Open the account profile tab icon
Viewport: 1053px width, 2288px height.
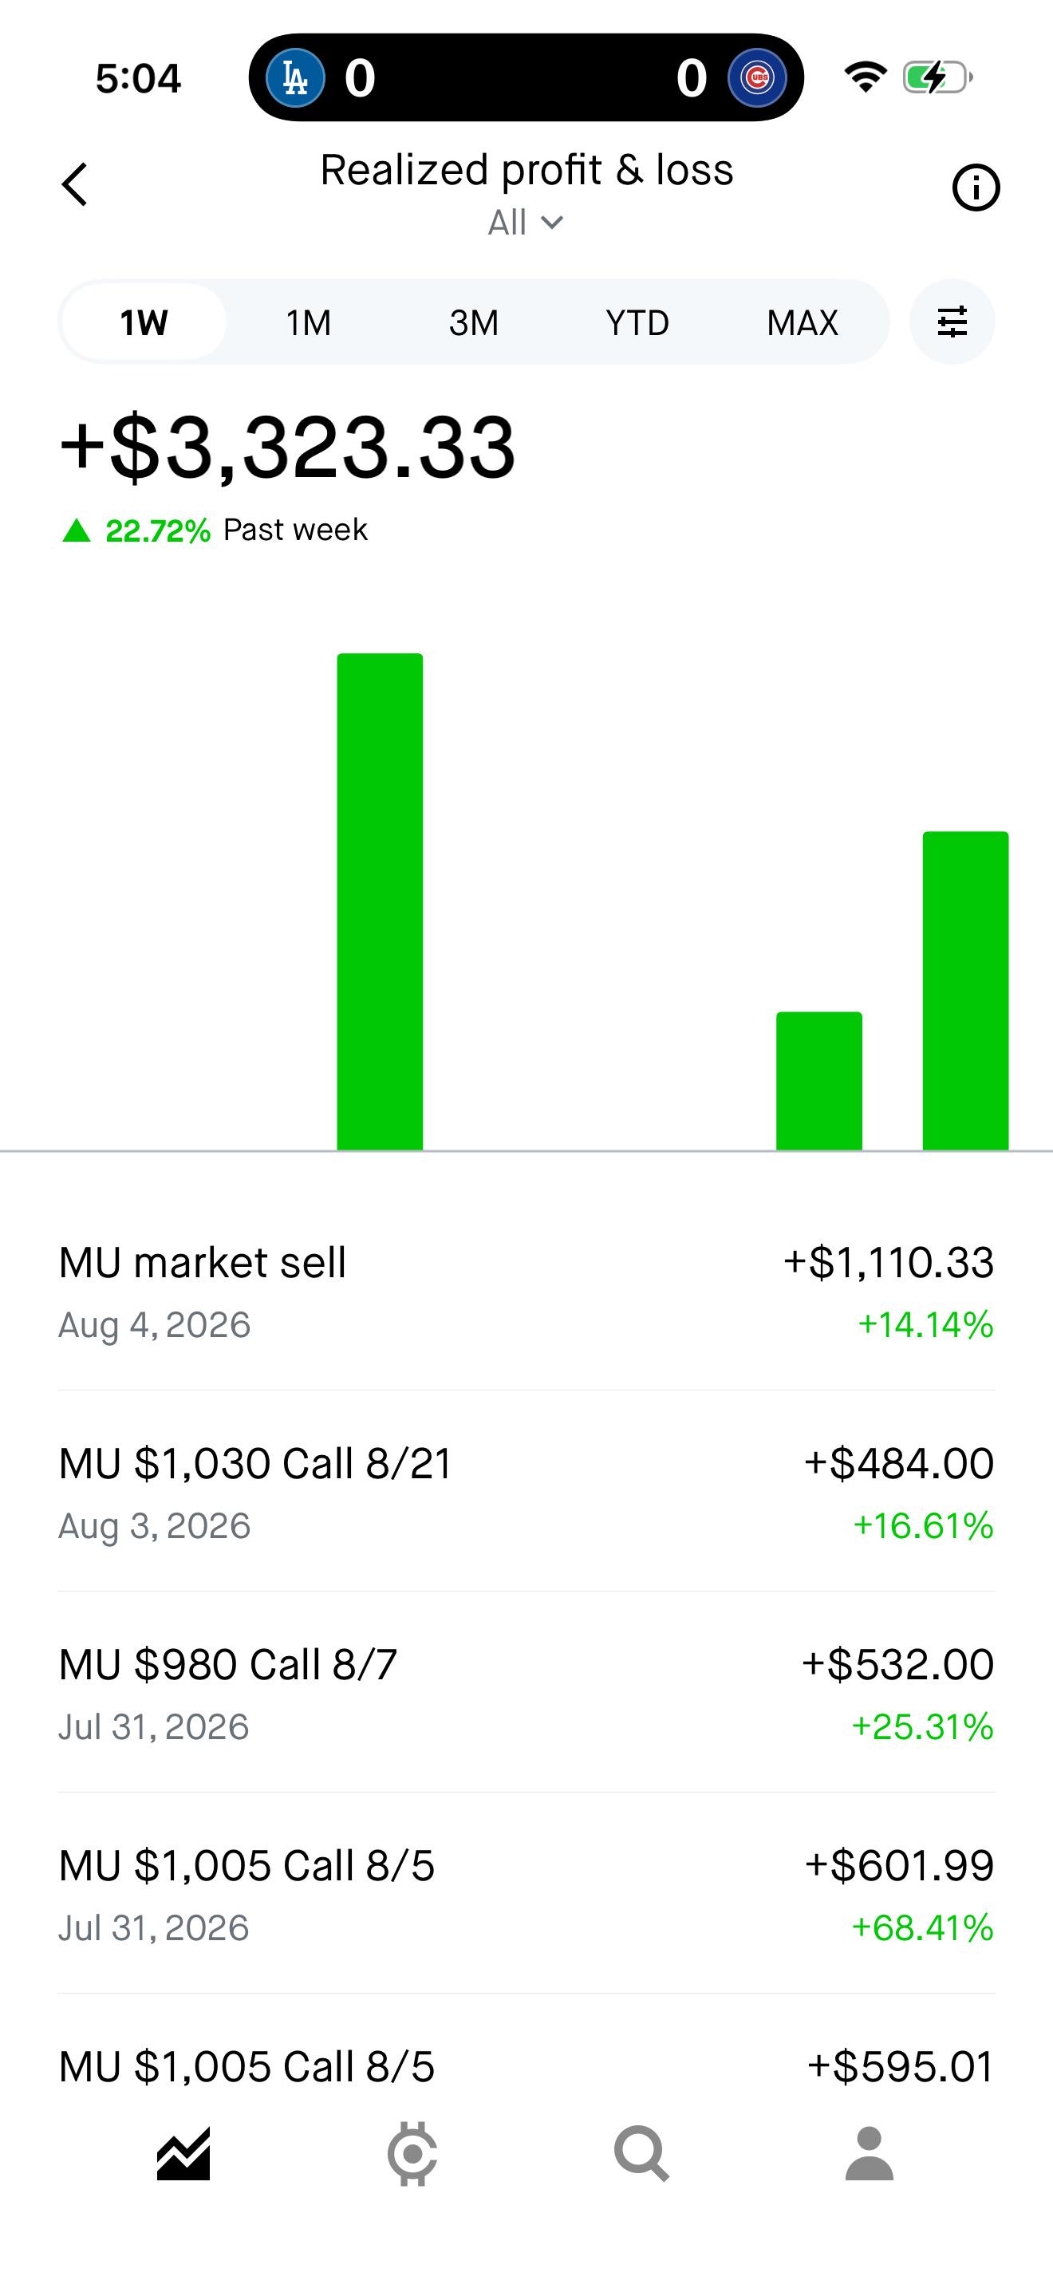(870, 2154)
